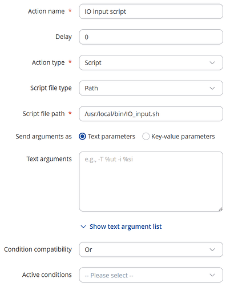This screenshot has height=286, width=226.
Task: Click the Text arguments box resize grip
Action: point(220,209)
